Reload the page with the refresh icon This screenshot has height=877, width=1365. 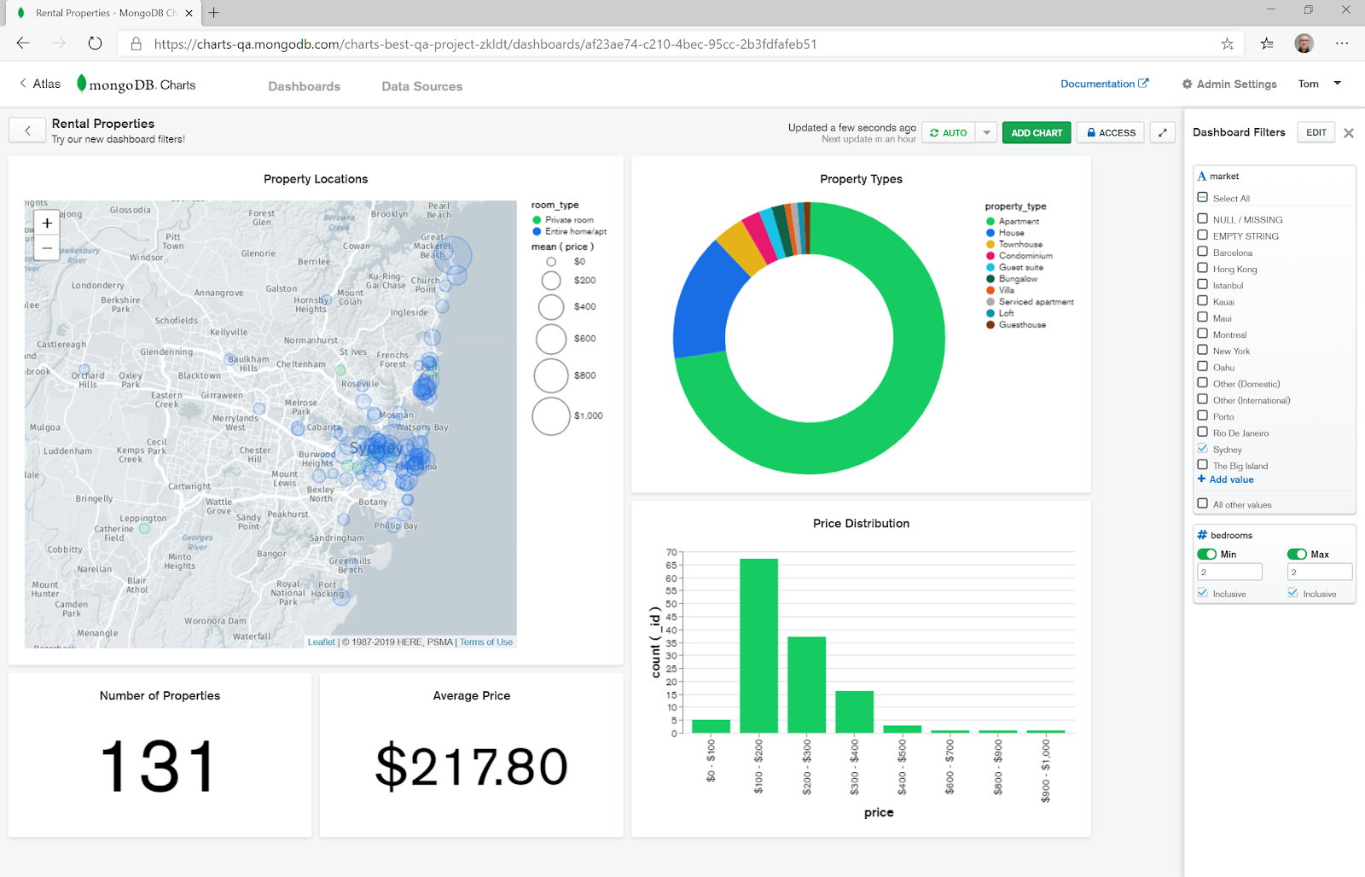[95, 44]
